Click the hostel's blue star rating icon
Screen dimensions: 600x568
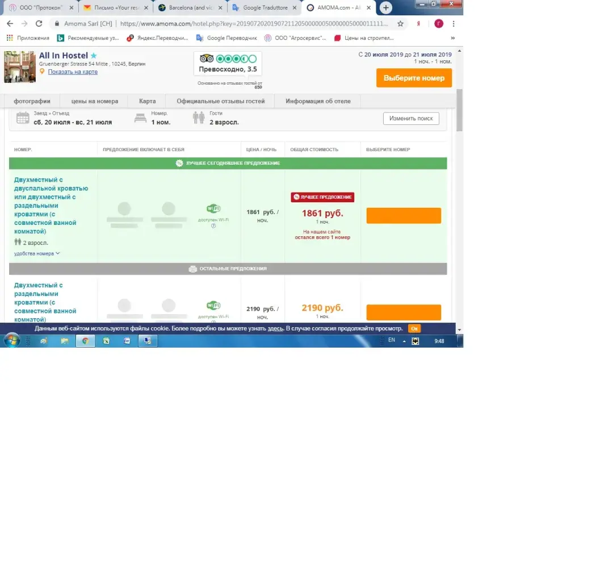coord(94,56)
